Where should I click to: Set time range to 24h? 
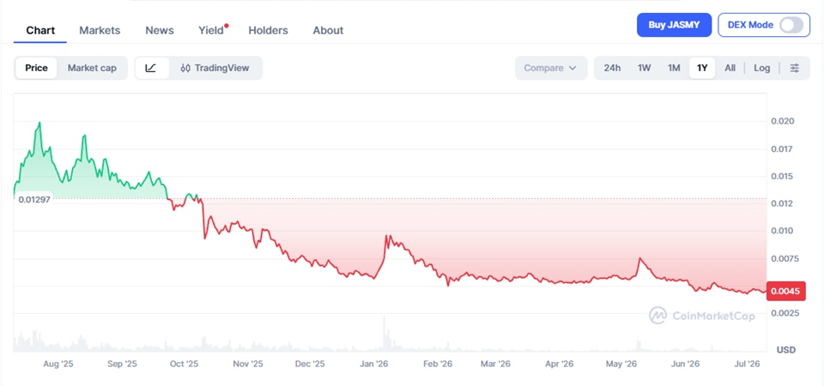pyautogui.click(x=612, y=69)
